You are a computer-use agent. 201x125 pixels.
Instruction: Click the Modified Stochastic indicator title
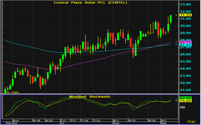click(x=90, y=97)
